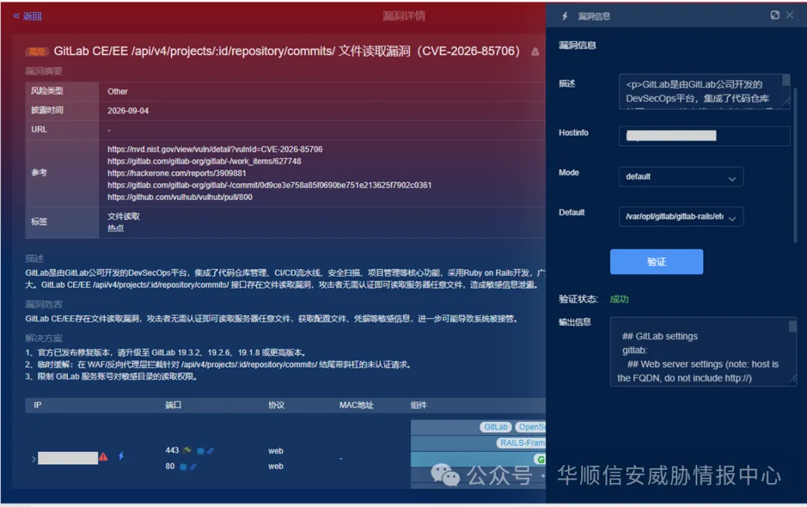Click the OpenS component tag
Image resolution: width=807 pixels, height=507 pixels.
(x=531, y=427)
